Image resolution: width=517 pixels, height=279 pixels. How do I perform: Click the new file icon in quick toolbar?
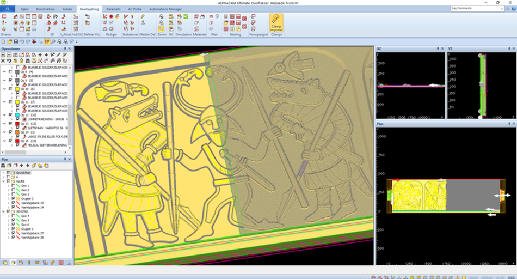pos(3,41)
